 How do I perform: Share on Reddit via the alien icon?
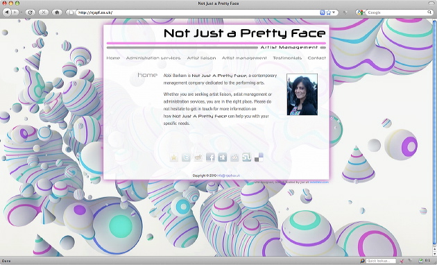(x=234, y=157)
